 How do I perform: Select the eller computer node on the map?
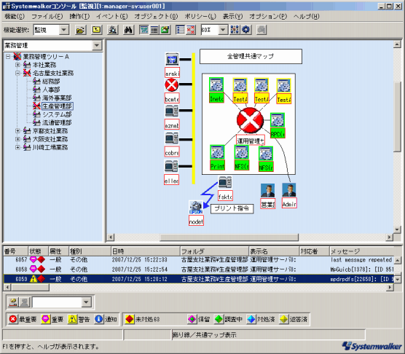(171, 166)
